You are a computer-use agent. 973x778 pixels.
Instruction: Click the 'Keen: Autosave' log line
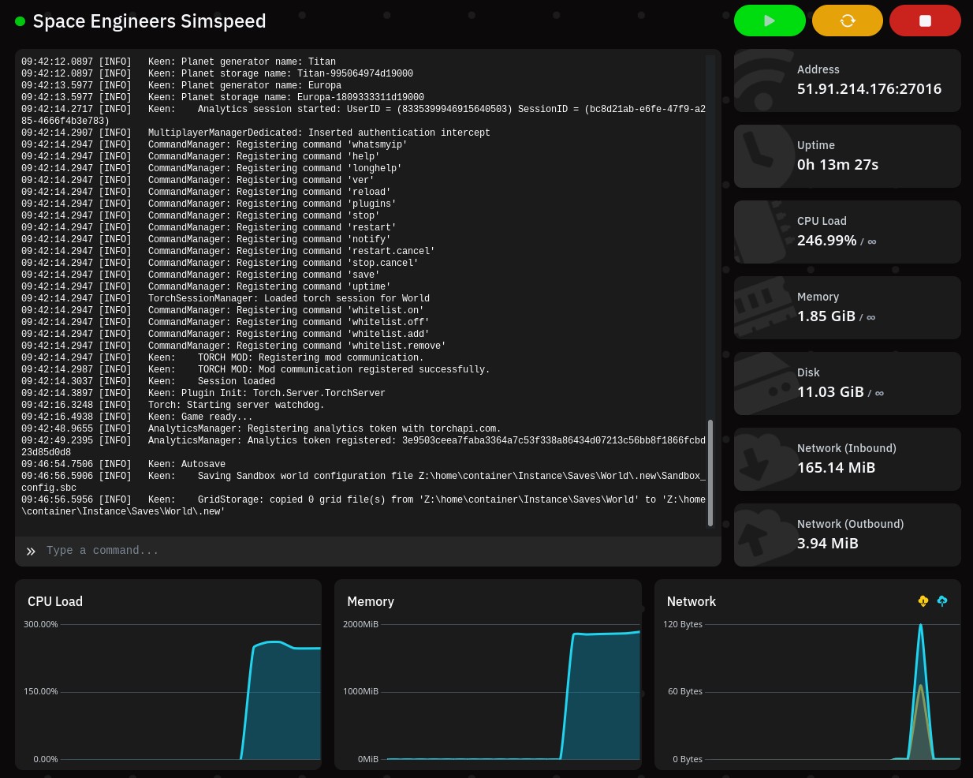123,464
